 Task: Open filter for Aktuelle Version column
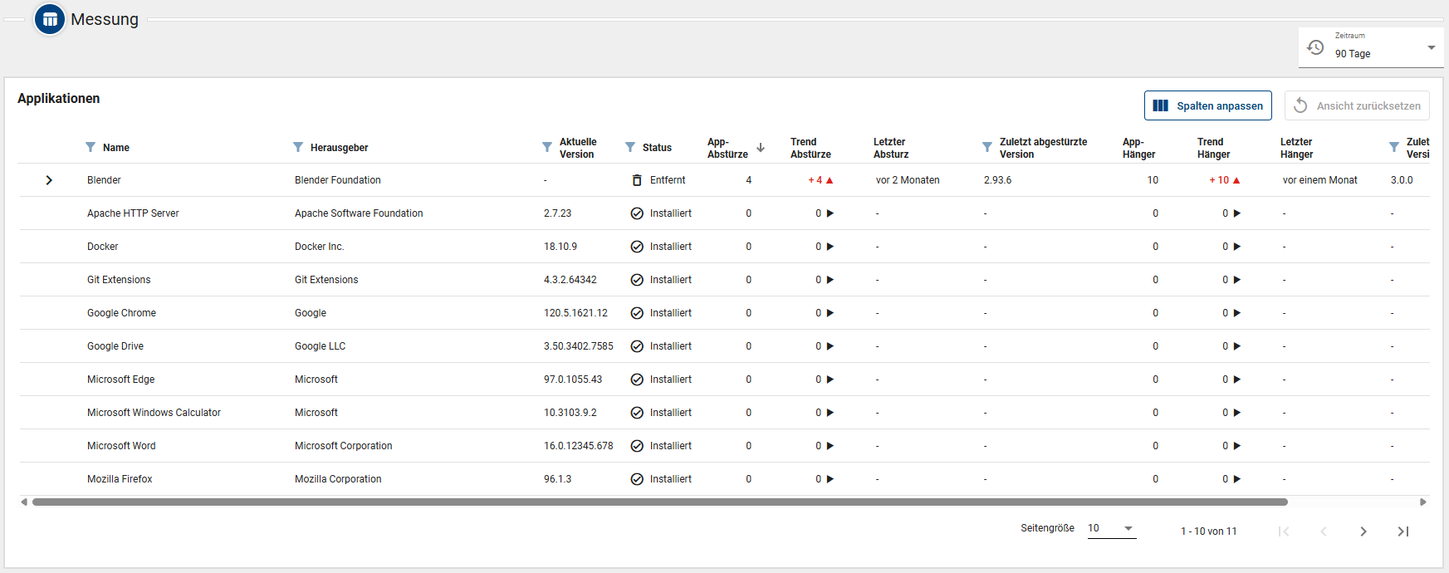pos(547,148)
